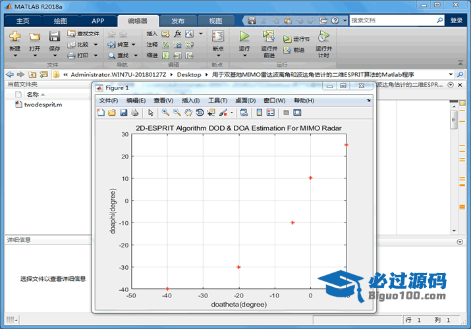
Task: Open Figure 1 插入(I) menu
Action: 191,101
